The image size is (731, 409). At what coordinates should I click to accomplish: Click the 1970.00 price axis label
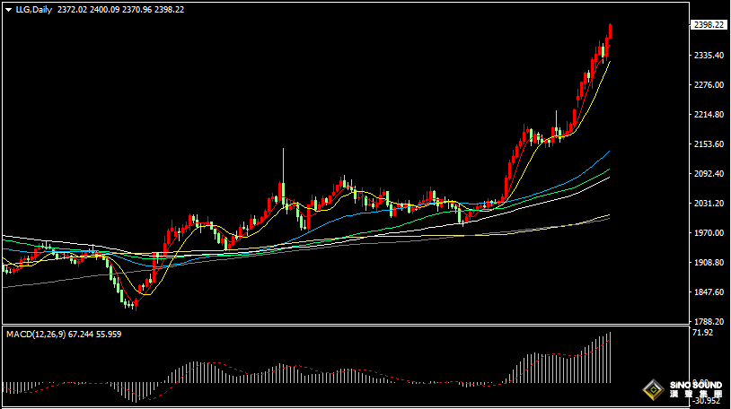(709, 233)
